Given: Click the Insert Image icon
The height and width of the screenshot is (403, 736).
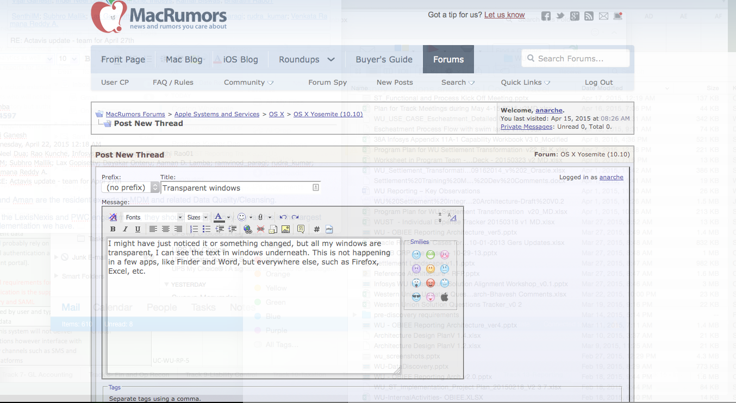Looking at the screenshot, I should [285, 229].
